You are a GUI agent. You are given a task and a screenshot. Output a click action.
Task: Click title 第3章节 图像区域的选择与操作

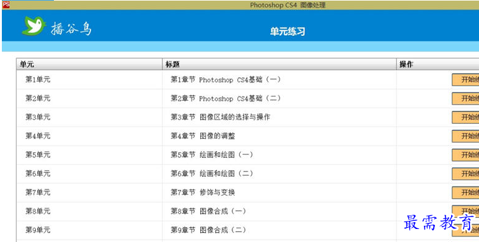tap(220, 117)
